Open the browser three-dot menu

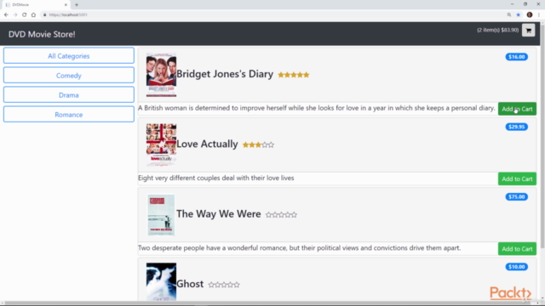coord(539,14)
